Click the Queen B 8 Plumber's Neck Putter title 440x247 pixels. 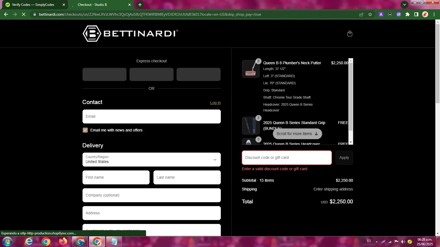point(292,63)
